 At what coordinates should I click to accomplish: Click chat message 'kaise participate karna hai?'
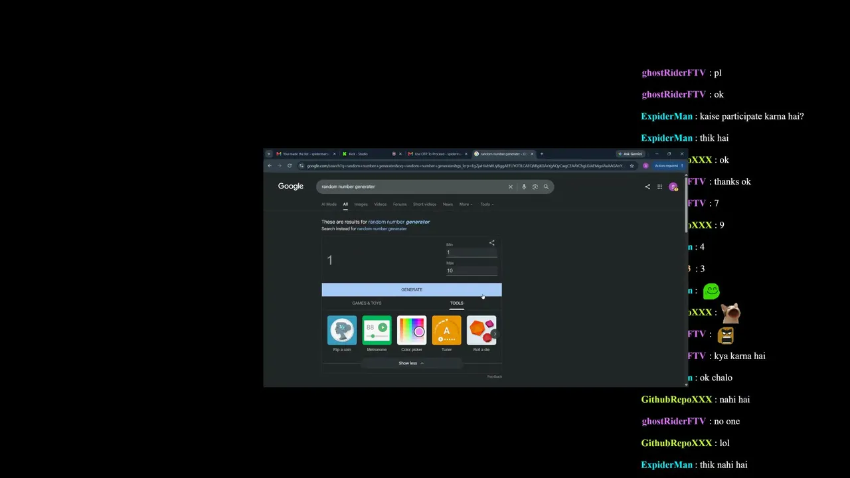[x=752, y=116]
